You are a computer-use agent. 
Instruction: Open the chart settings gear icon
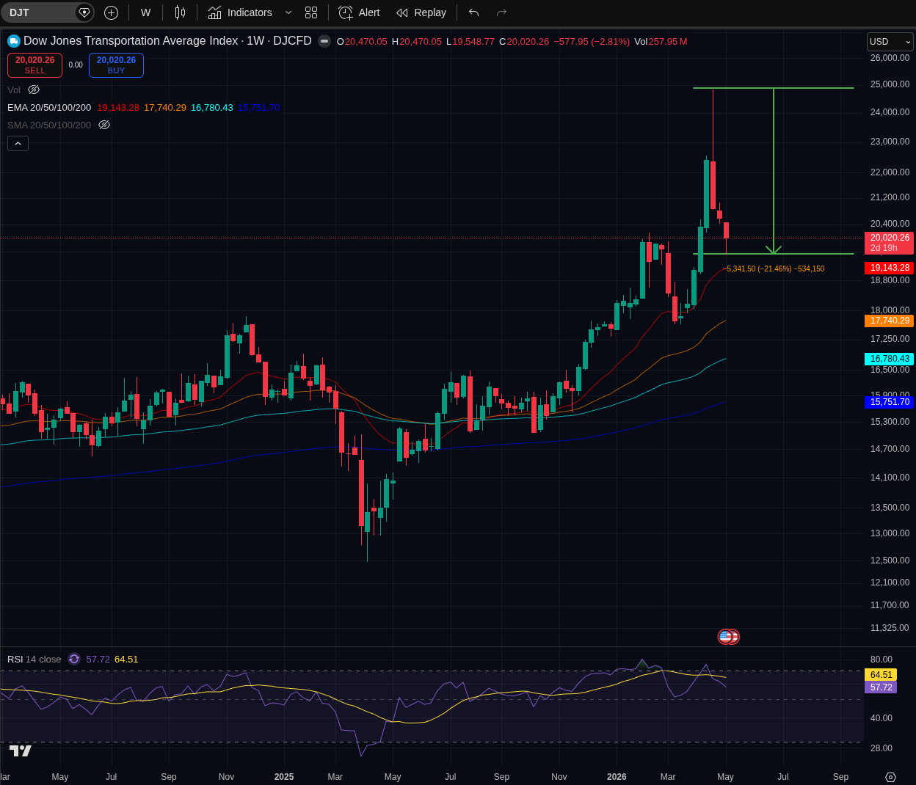click(890, 777)
